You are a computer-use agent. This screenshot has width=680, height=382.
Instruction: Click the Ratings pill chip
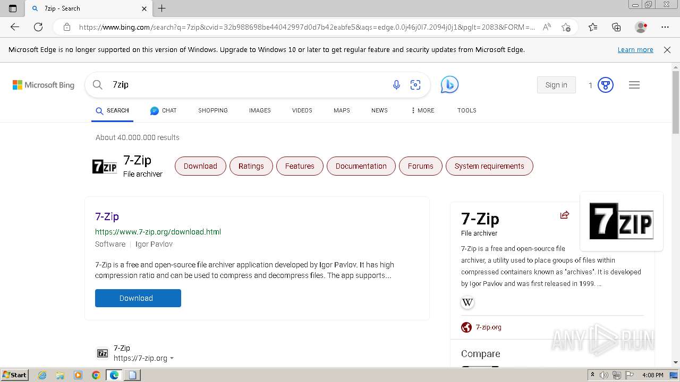(251, 166)
